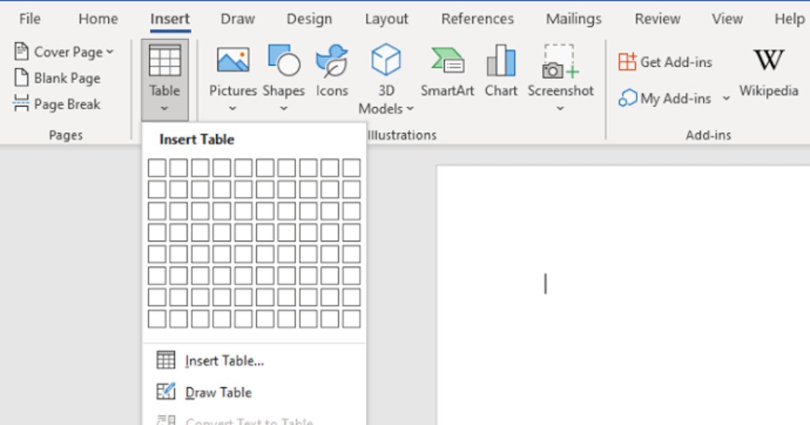
Task: Open the Mailings tab
Action: [574, 19]
